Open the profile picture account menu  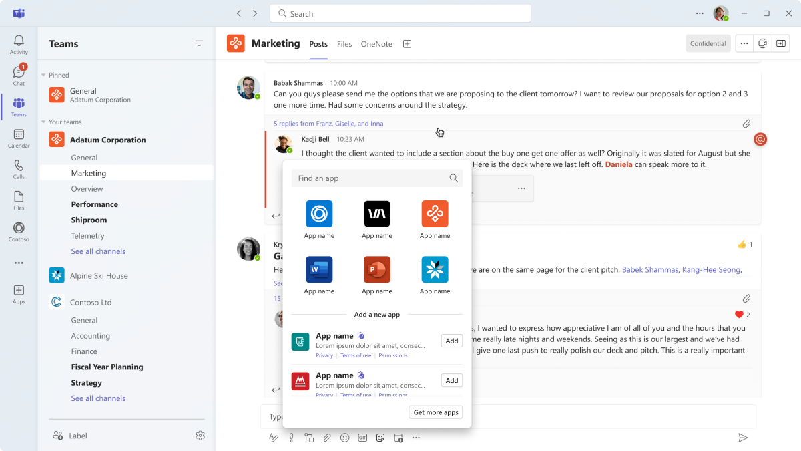pos(720,13)
